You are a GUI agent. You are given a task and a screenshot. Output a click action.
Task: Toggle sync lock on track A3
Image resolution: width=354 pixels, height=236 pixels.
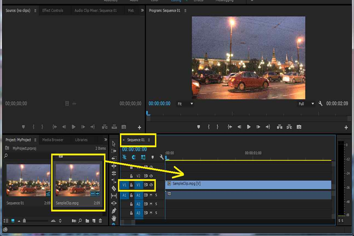tap(146, 213)
